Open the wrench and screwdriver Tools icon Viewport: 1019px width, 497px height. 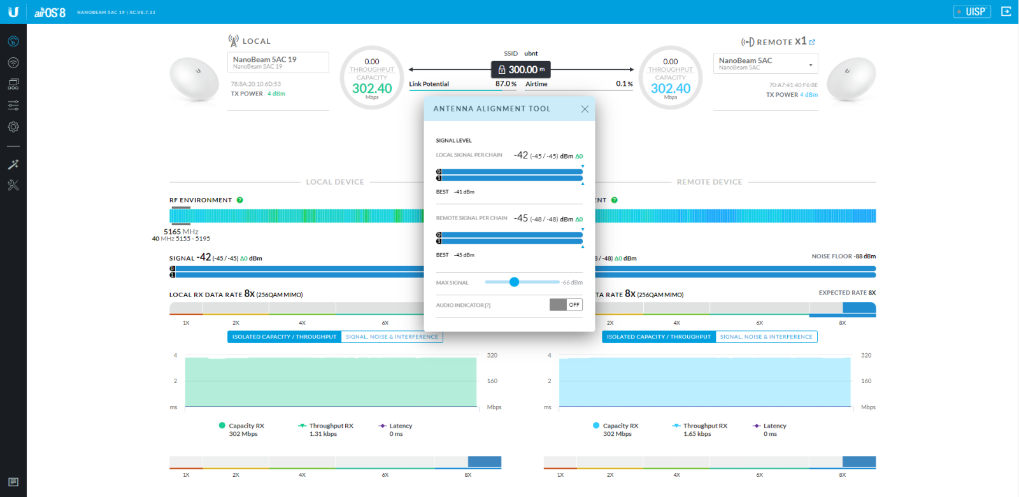click(13, 185)
